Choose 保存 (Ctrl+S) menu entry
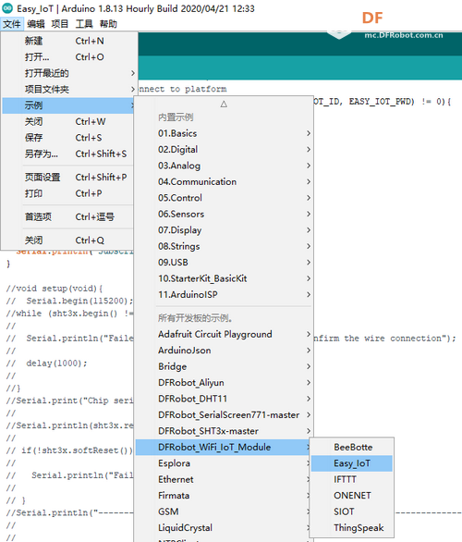The image size is (462, 542). (x=68, y=138)
